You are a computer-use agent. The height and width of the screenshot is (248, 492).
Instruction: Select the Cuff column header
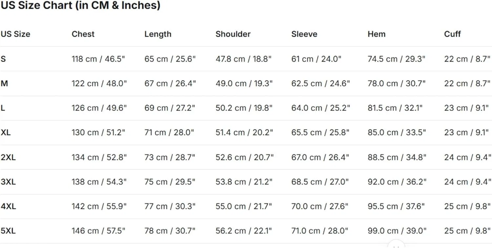452,34
